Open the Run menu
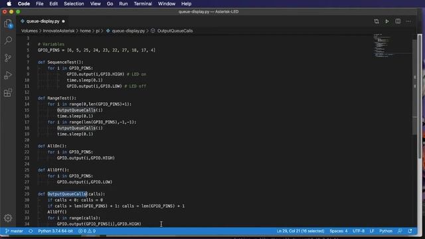Viewport: 425px width, 239px height. (x=124, y=4)
